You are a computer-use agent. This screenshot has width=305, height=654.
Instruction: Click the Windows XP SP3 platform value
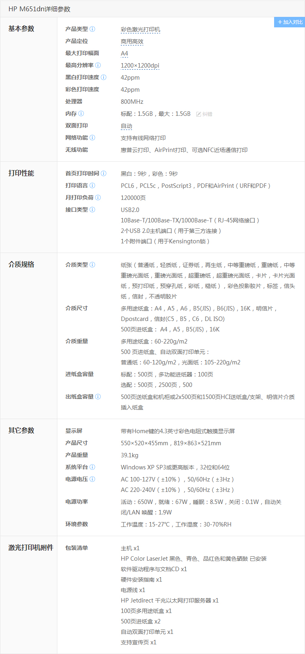[175, 467]
